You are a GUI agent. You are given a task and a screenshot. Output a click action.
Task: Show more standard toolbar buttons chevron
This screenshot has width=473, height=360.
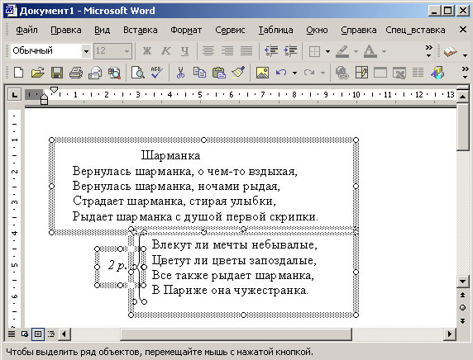(466, 73)
